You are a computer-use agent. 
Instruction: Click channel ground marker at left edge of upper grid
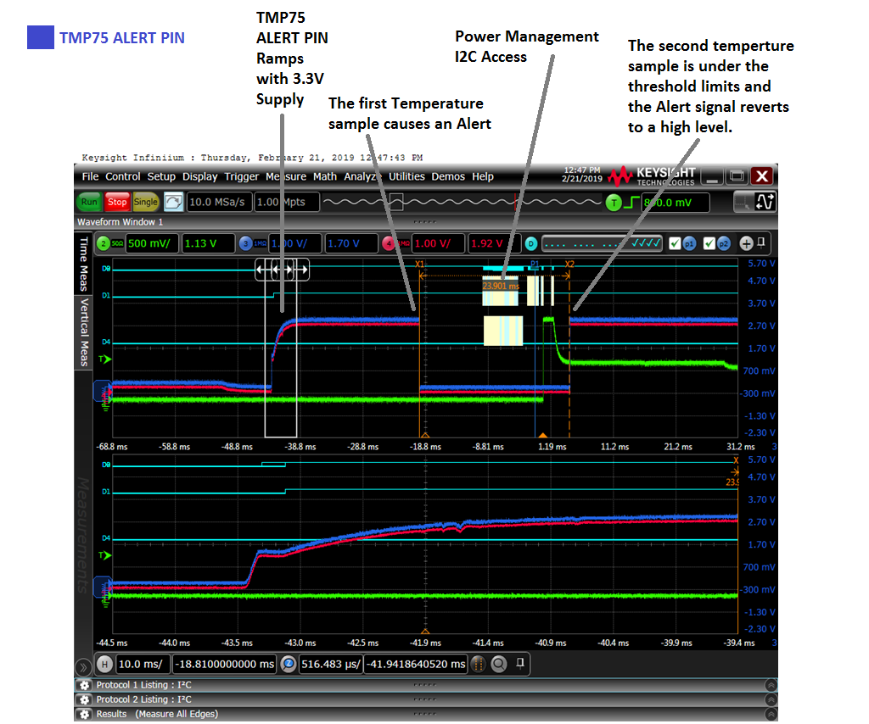[x=103, y=391]
